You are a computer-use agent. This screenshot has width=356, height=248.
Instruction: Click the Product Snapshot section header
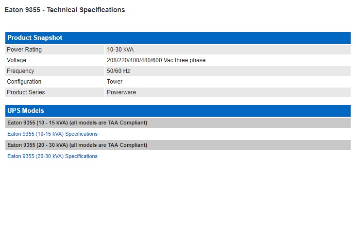35,38
